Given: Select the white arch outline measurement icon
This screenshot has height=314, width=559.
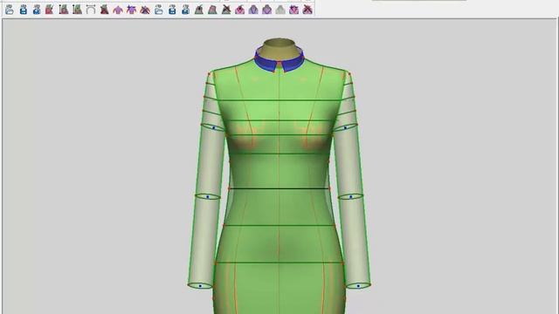Looking at the screenshot, I should 91,10.
